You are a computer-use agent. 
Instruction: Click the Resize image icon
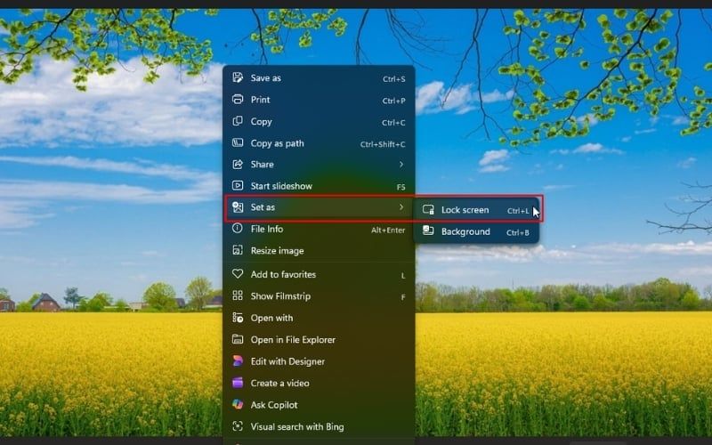click(x=238, y=250)
